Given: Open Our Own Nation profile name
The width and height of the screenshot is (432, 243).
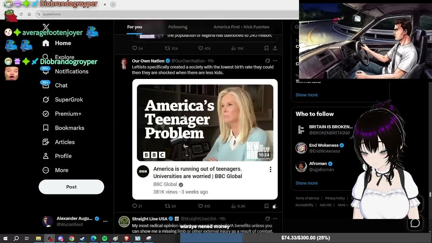Looking at the screenshot, I should pos(148,61).
